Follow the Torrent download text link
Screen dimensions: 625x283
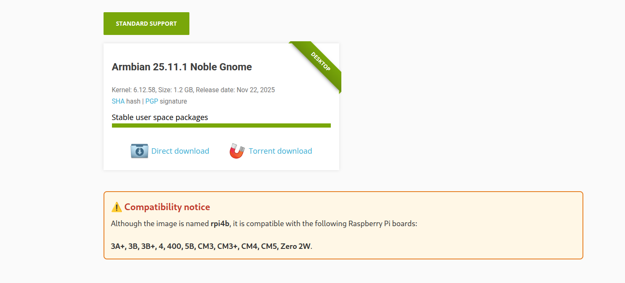click(x=280, y=151)
